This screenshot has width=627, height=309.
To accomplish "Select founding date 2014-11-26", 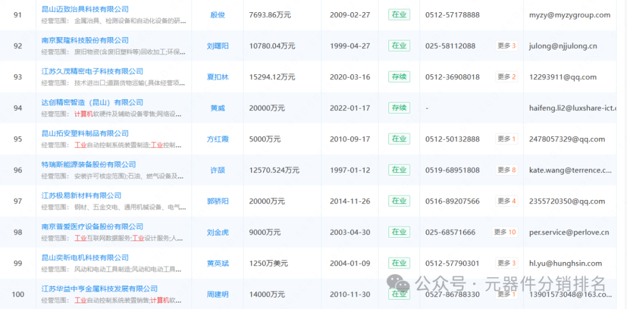I will [350, 202].
